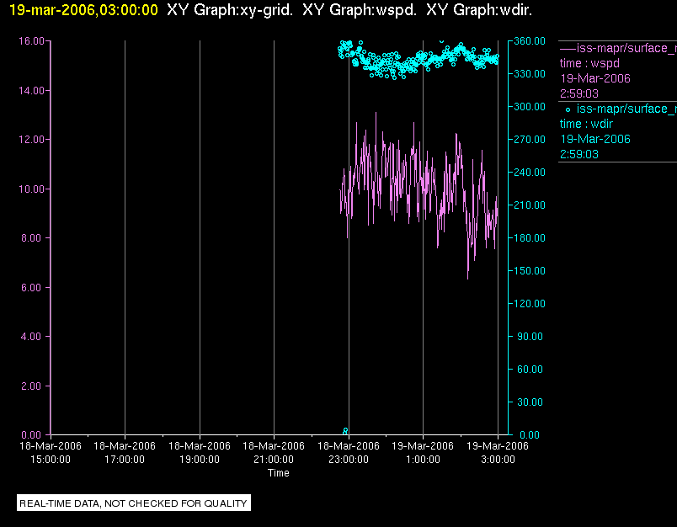Click the 360.00 tick on direction axis

(530, 41)
